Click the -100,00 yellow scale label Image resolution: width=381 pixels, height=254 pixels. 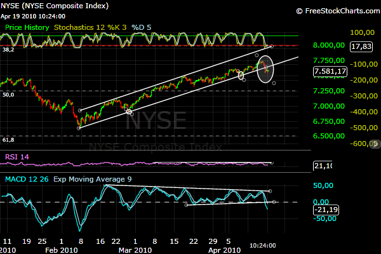tap(364, 64)
